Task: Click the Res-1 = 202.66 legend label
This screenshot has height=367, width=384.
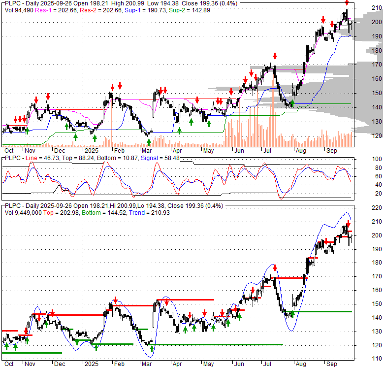Action: pyautogui.click(x=56, y=10)
